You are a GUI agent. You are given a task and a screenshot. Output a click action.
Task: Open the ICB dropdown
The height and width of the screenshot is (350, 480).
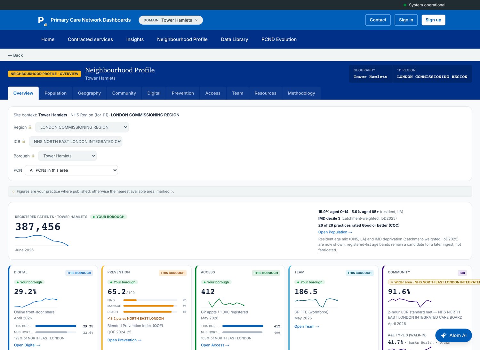tap(76, 142)
